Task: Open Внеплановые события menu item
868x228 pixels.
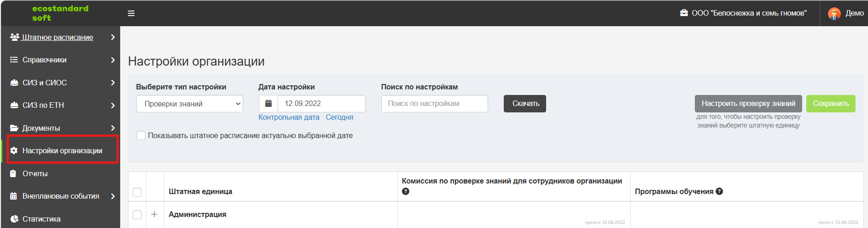Action: pyautogui.click(x=61, y=196)
